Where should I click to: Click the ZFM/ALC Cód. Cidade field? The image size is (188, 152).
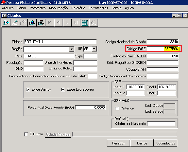click(x=170, y=106)
